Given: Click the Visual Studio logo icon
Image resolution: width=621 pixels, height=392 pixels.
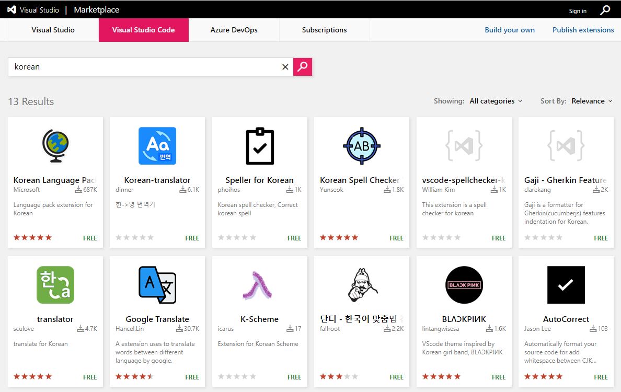Looking at the screenshot, I should [12, 10].
